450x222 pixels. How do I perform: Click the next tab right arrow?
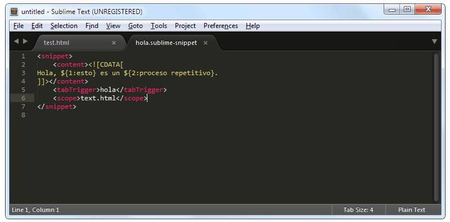click(25, 41)
